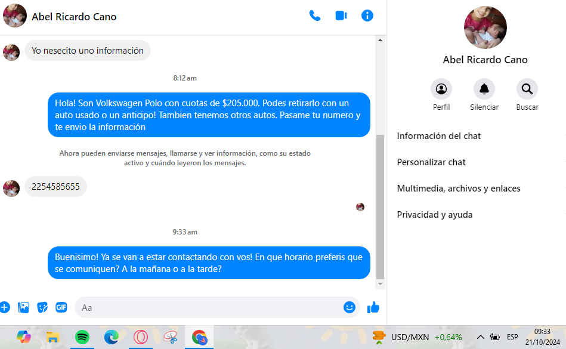The image size is (566, 349).
Task: Click the chat vertical scrollbar
Action: pos(380,206)
